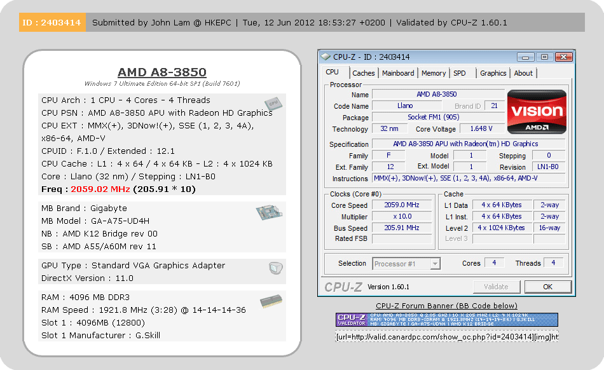Click the Cores value 4
Screen dimensions: 604x370
point(494,263)
